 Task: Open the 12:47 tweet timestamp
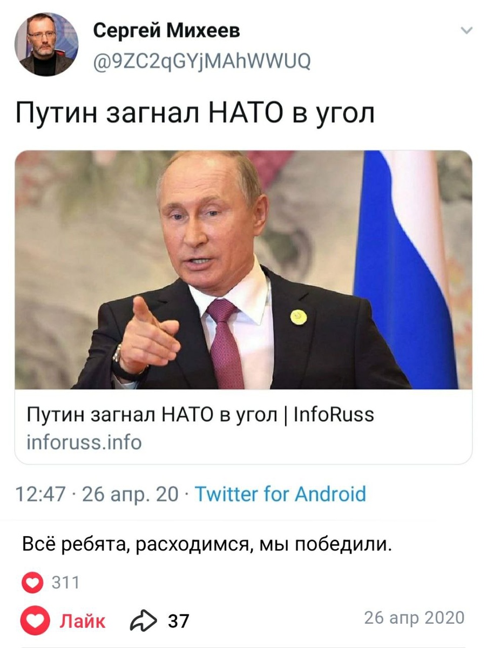click(40, 494)
